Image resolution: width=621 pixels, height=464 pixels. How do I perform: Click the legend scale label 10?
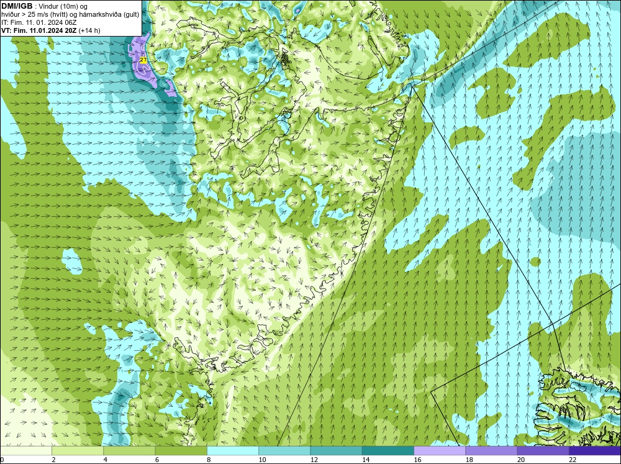262,460
